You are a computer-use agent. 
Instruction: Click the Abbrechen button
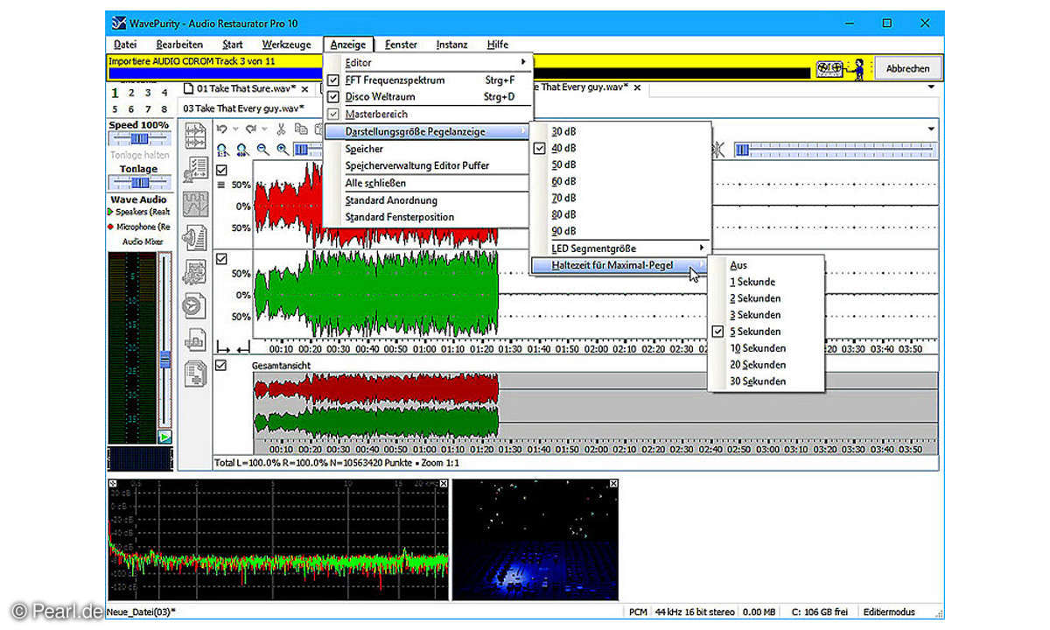click(x=907, y=68)
